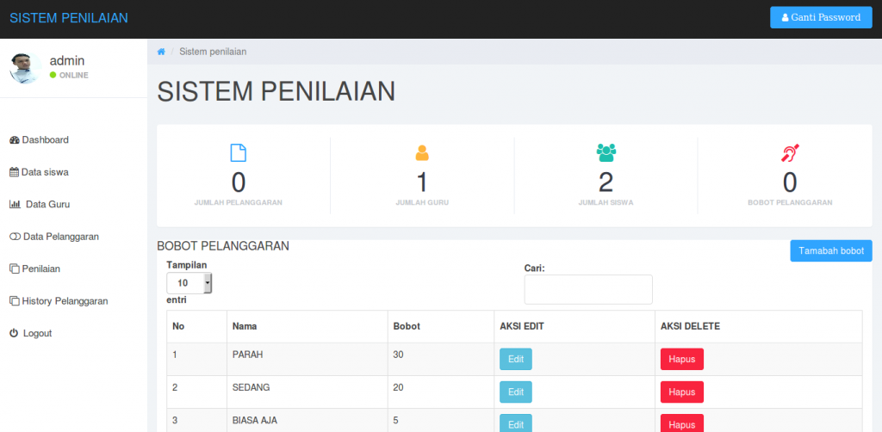Sort by the No column header
The image size is (882, 432).
click(197, 326)
